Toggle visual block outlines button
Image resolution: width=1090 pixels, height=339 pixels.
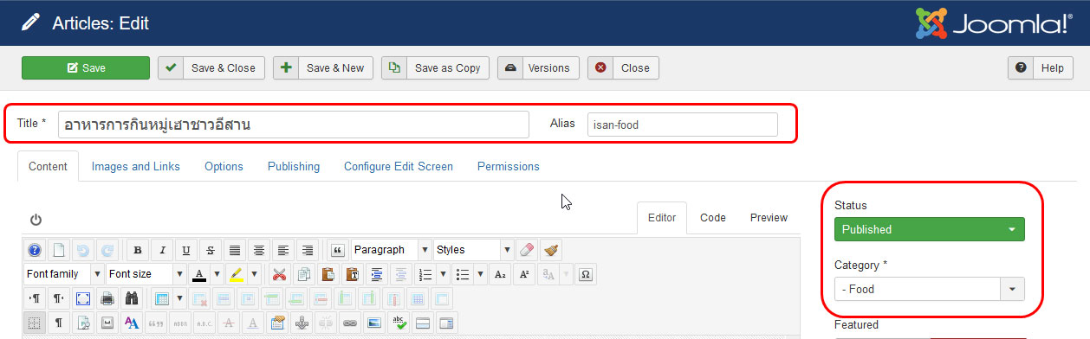(35, 323)
